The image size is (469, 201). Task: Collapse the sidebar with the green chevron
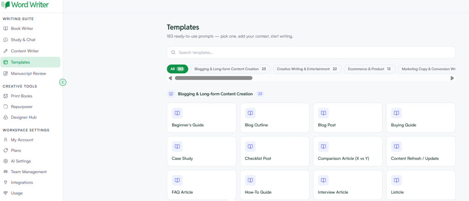pyautogui.click(x=62, y=82)
